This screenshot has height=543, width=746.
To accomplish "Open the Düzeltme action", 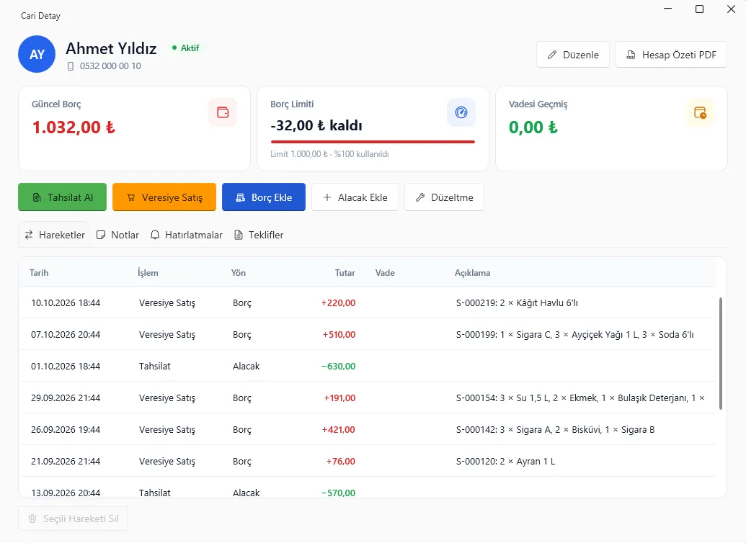I will click(445, 197).
